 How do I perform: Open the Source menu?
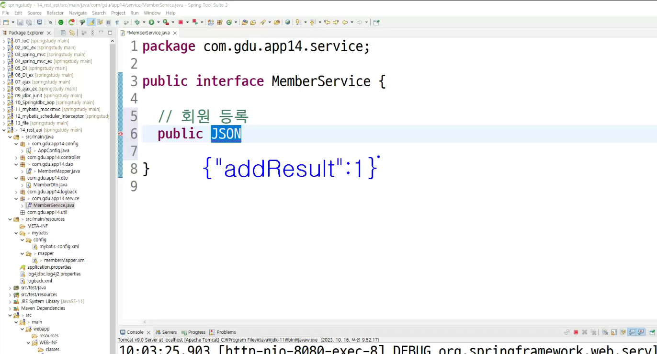[34, 13]
